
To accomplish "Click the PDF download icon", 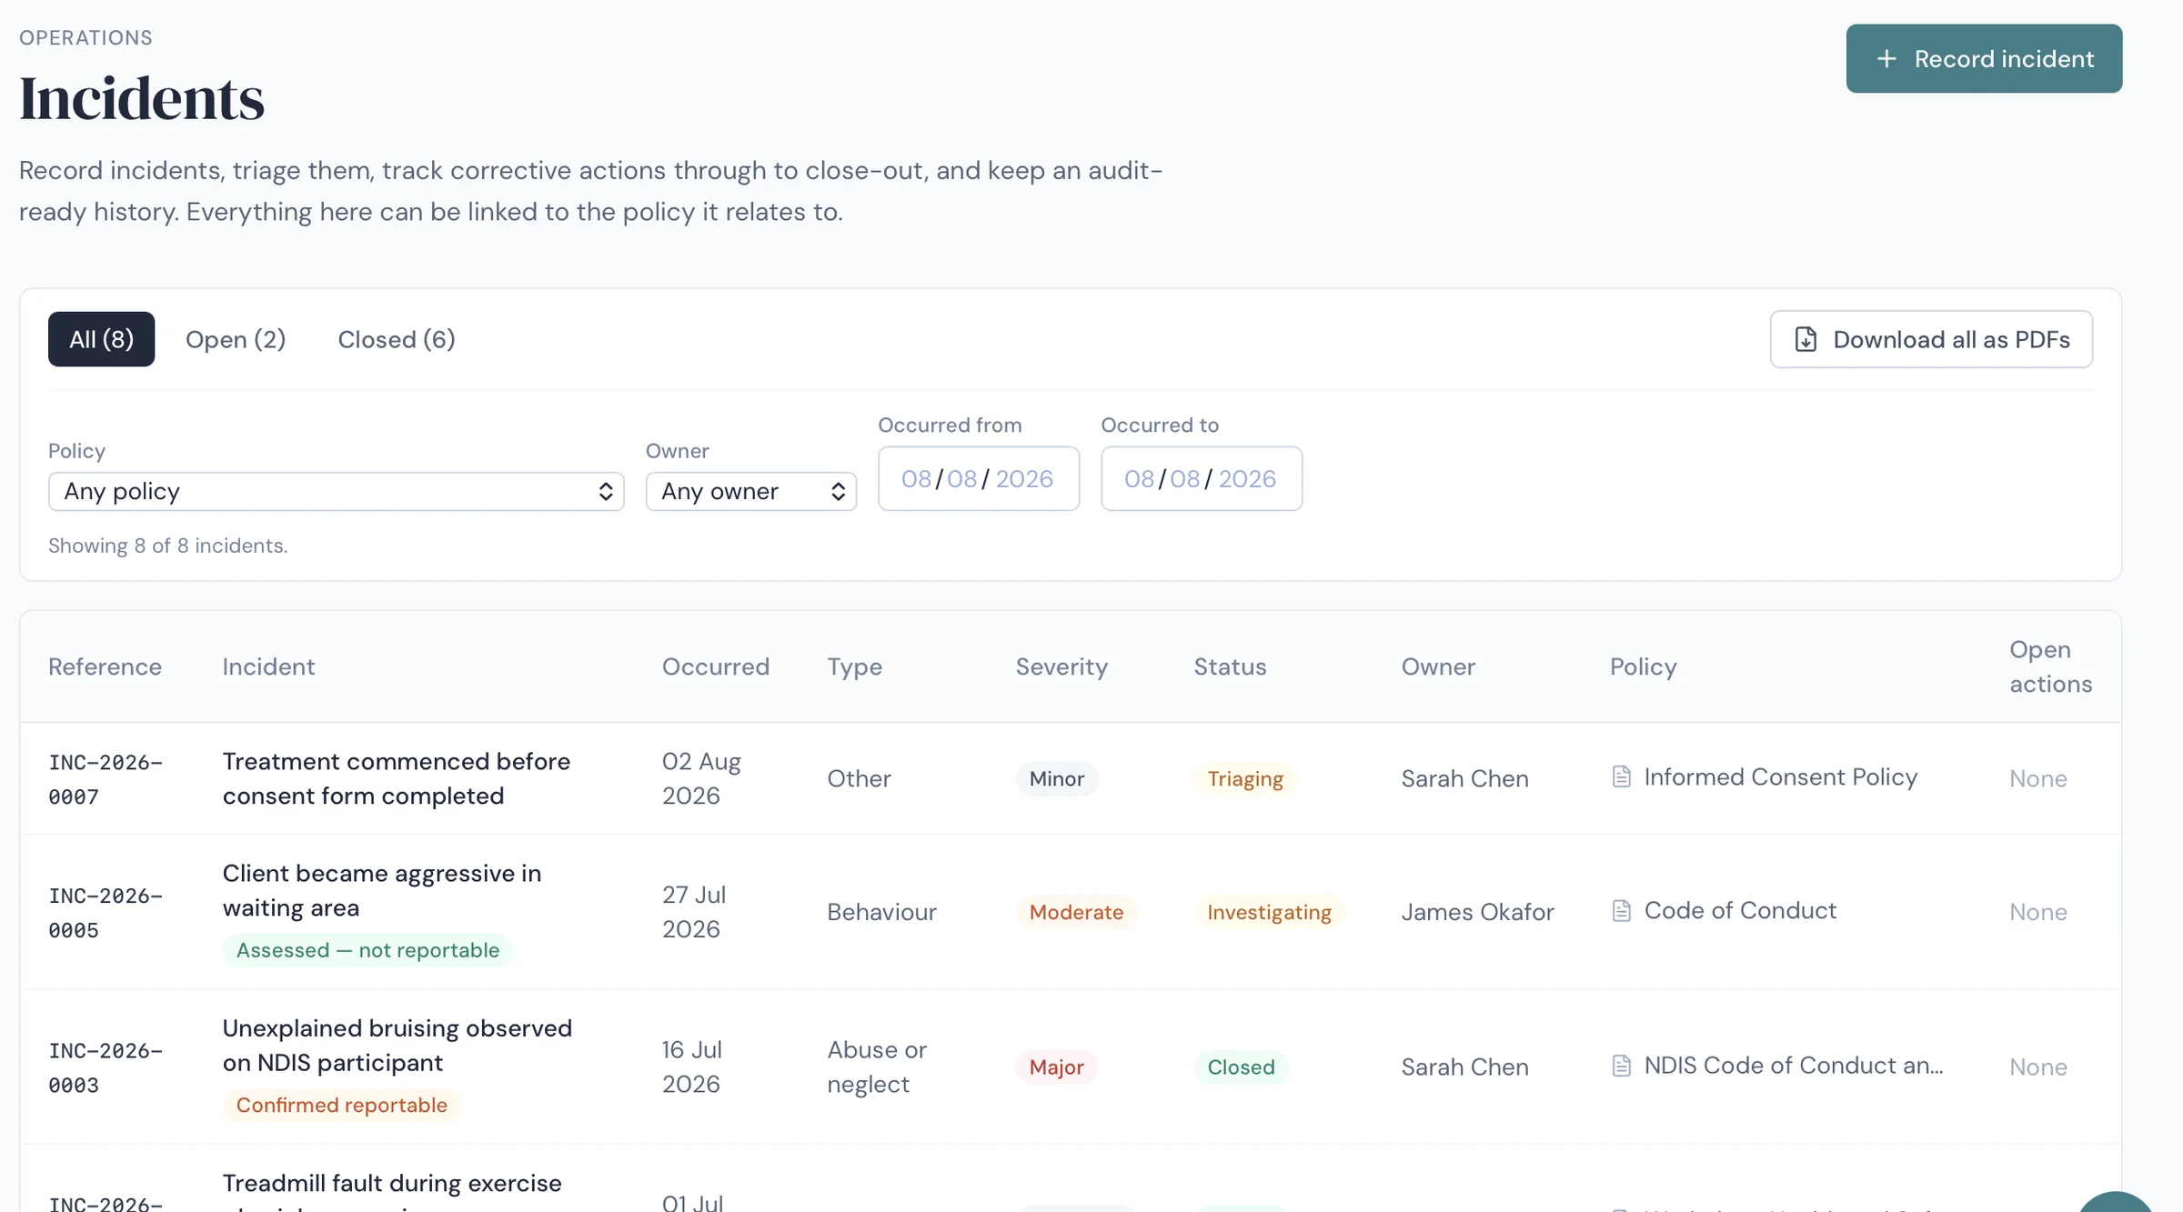I will point(1806,339).
